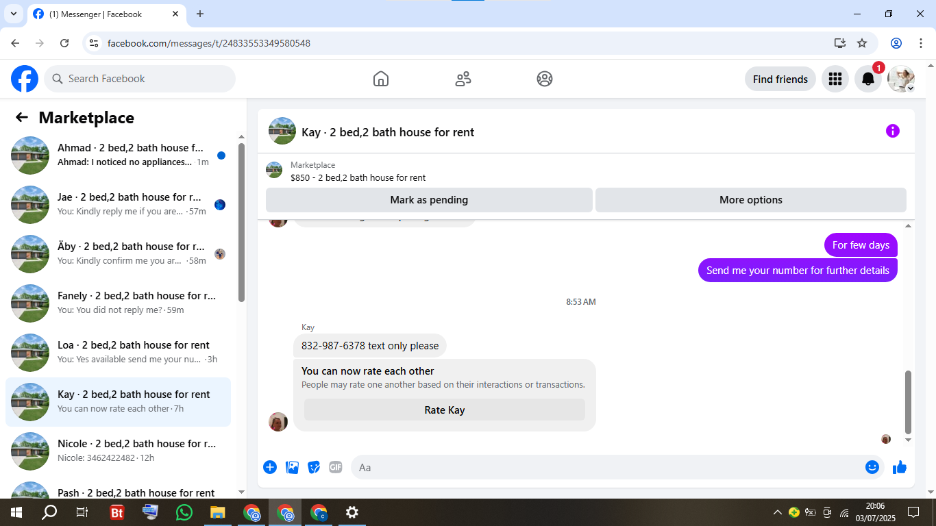Click Find friends button
Viewport: 936px width, 526px height.
coord(780,79)
